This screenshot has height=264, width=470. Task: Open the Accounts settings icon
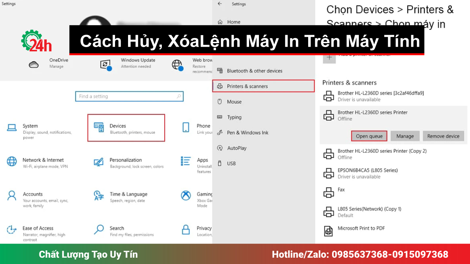(12, 196)
